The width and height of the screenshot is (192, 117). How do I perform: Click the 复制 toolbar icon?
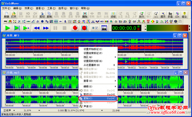[49, 15]
